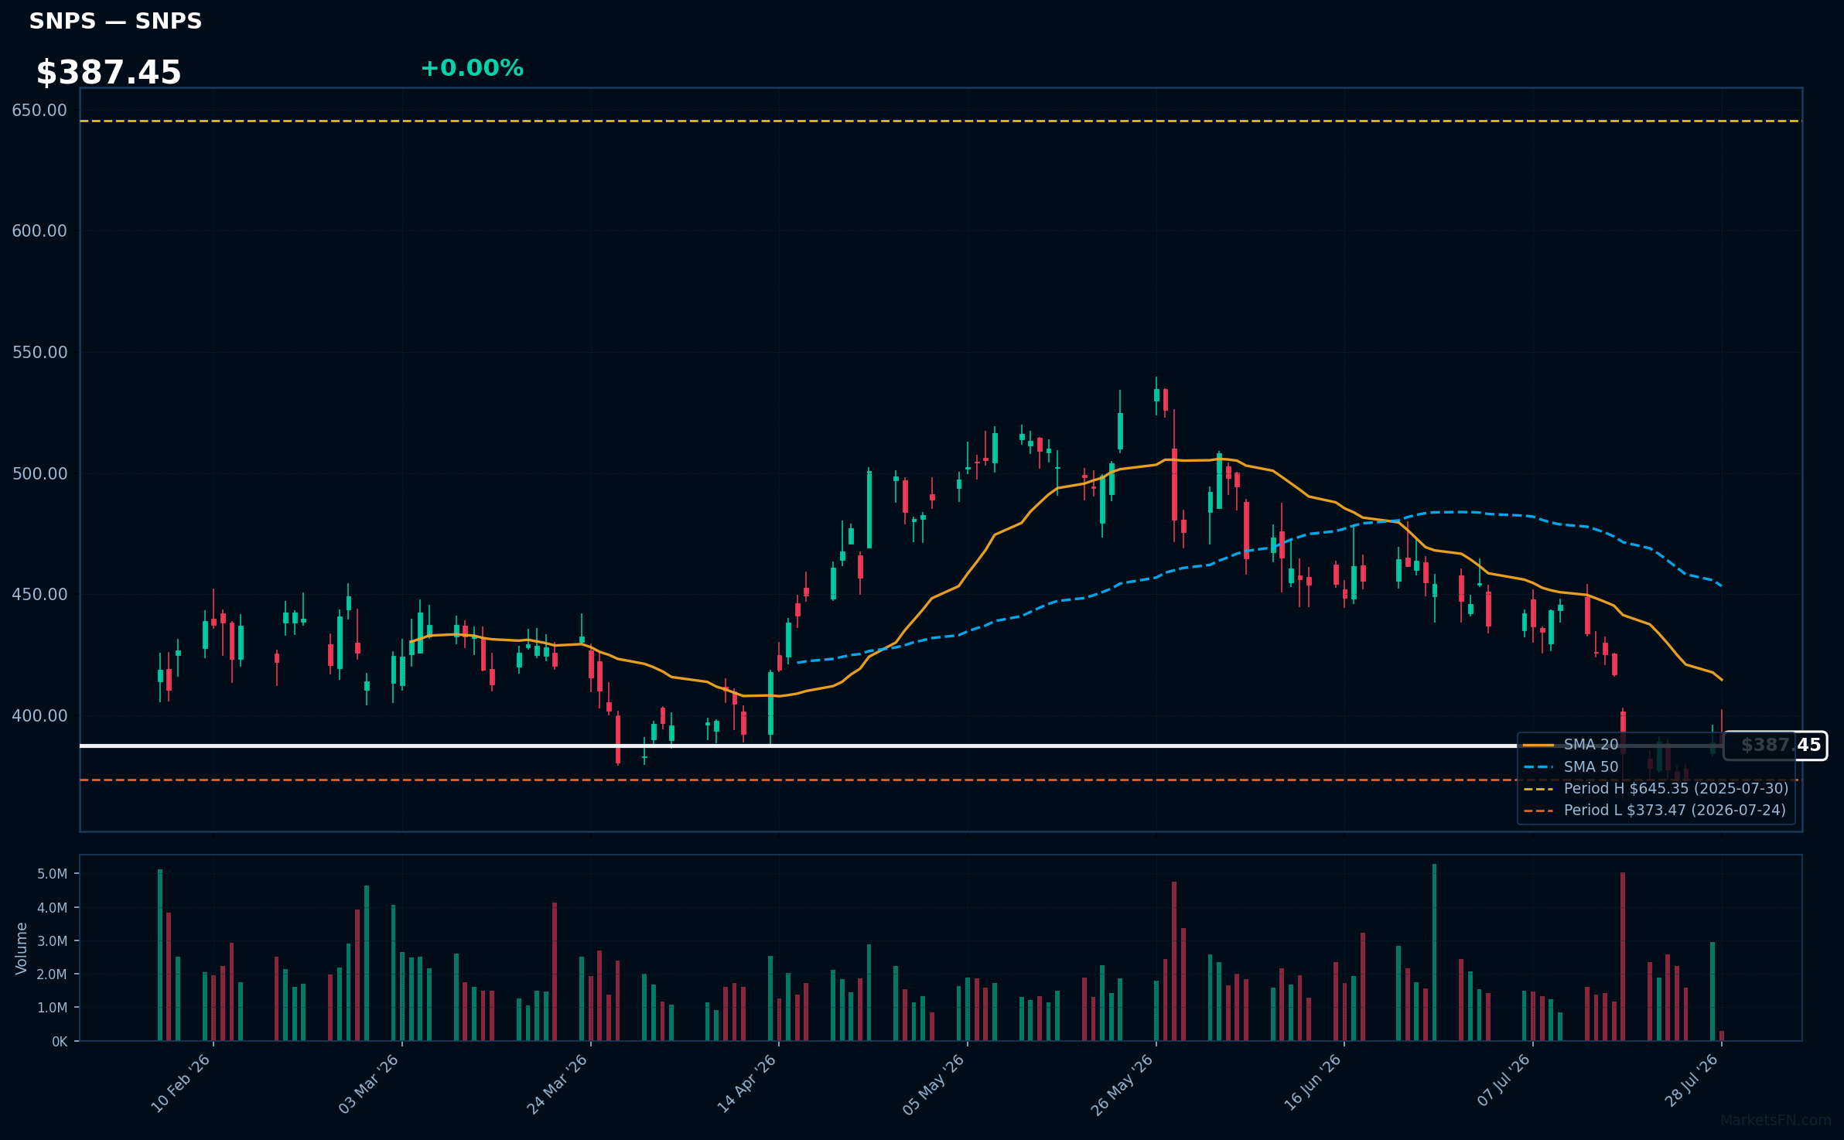The width and height of the screenshot is (1844, 1140).
Task: Pick the 05 May '26 date label
Action: point(934,1084)
